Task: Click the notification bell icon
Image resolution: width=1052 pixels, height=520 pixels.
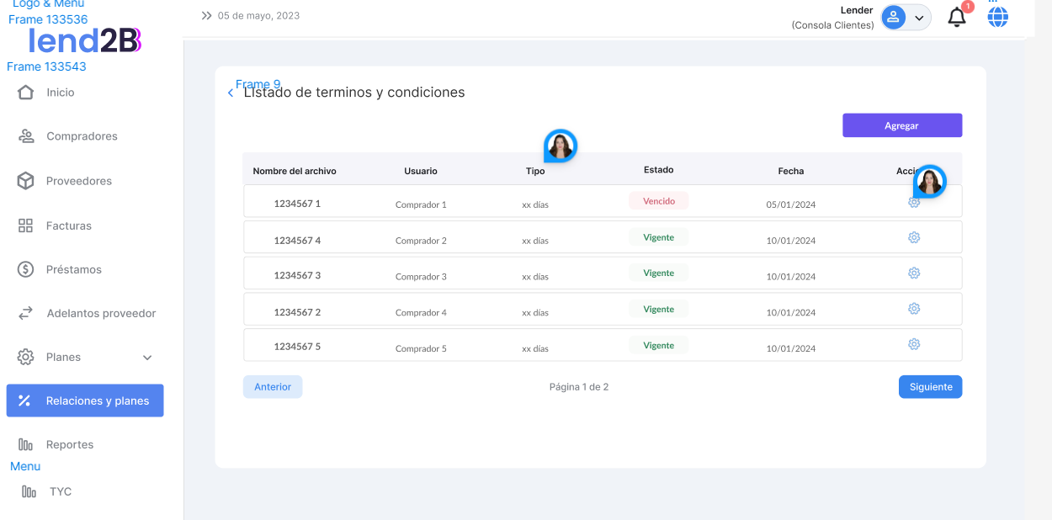Action: (x=957, y=18)
